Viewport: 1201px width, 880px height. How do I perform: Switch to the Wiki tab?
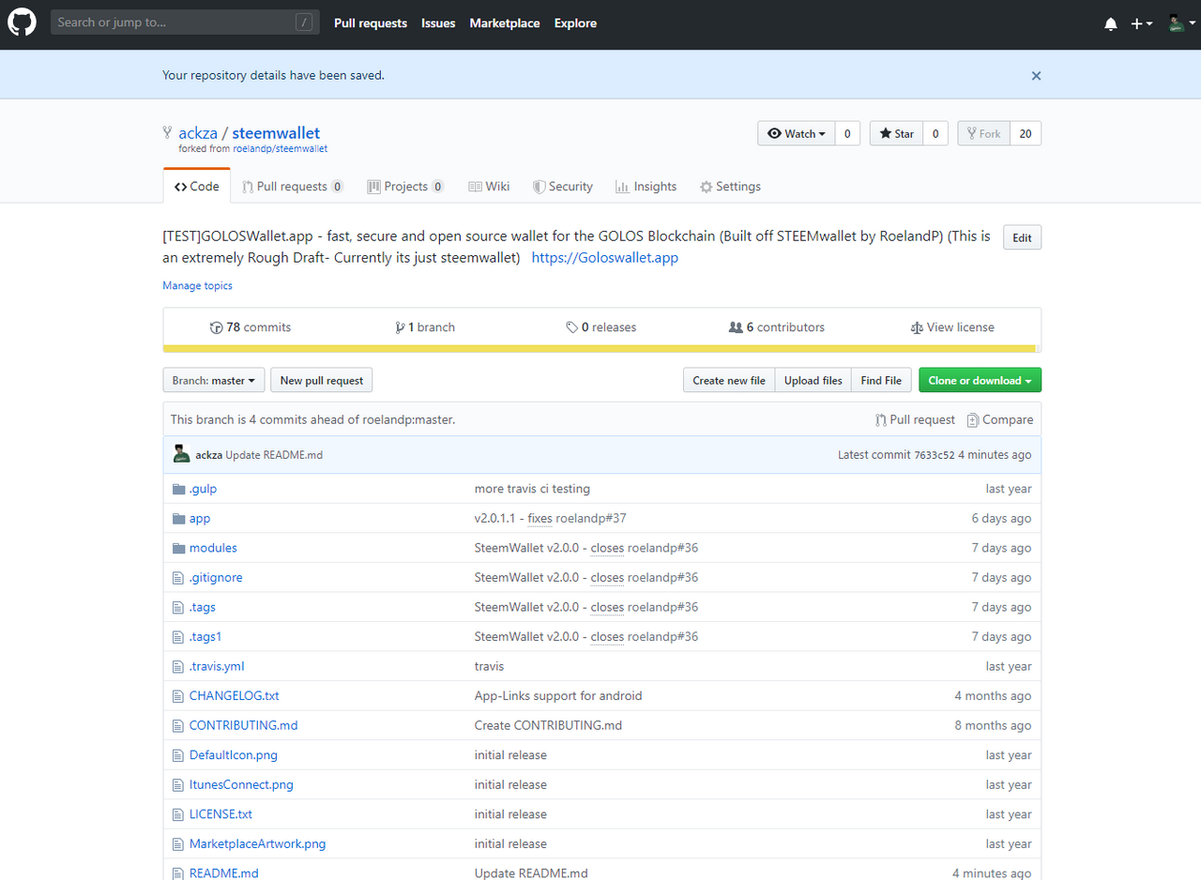click(489, 186)
